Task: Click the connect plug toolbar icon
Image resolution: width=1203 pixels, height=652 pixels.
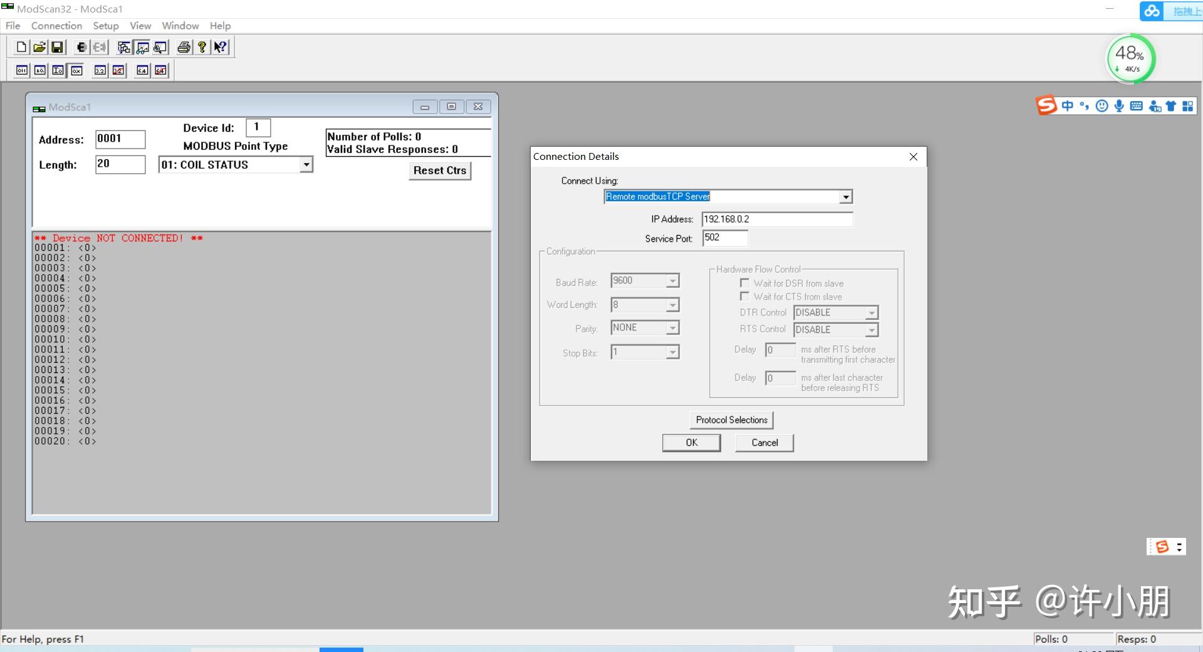Action: pos(81,47)
